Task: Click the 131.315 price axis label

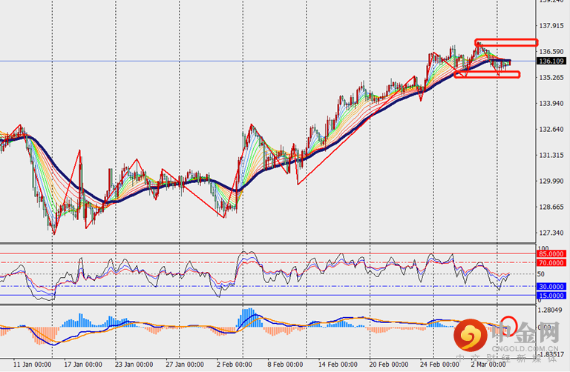Action: [x=552, y=156]
